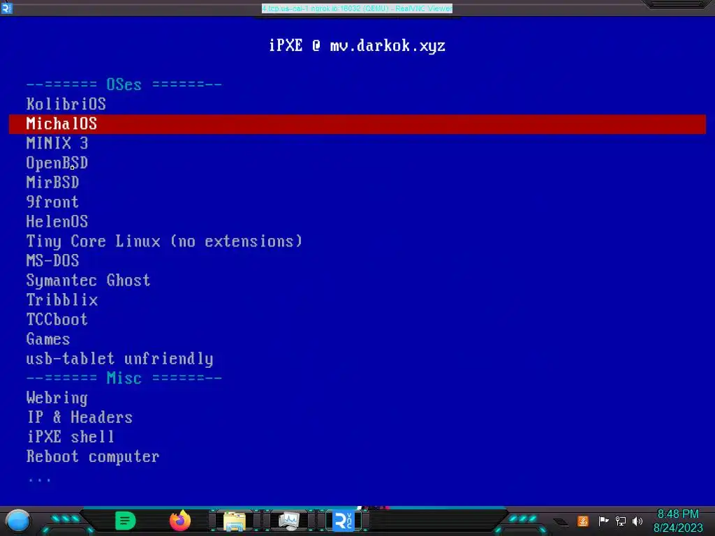715x536 pixels.
Task: Select Symantec Ghost option
Action: click(x=88, y=281)
